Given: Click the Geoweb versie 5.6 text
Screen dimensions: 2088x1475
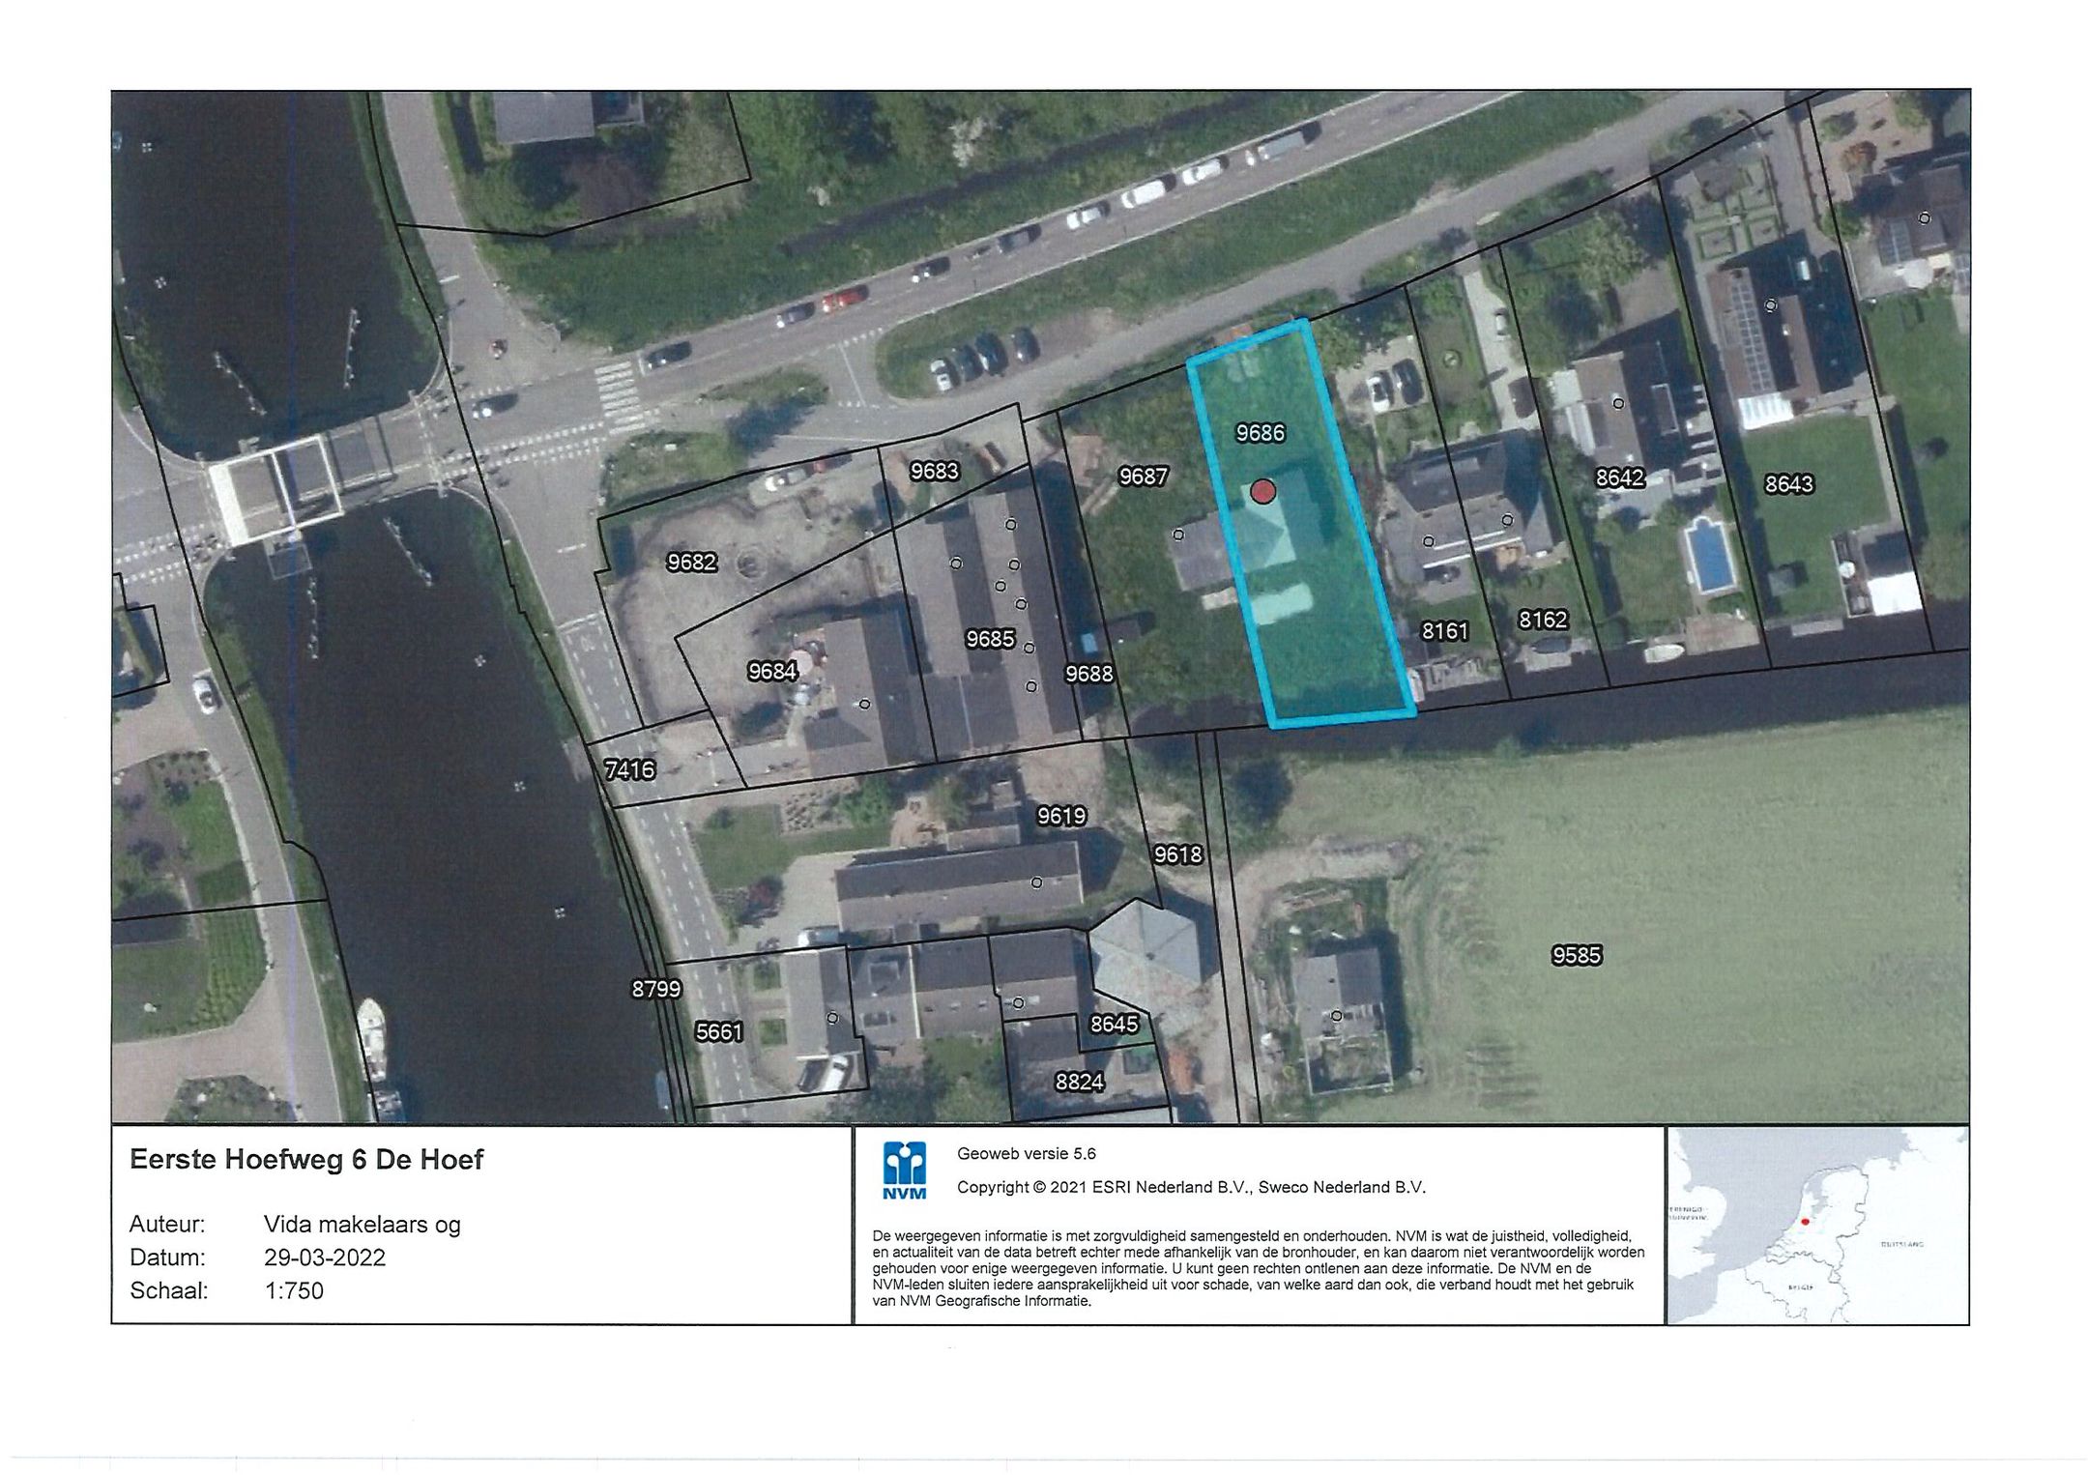Looking at the screenshot, I should click(x=1026, y=1153).
